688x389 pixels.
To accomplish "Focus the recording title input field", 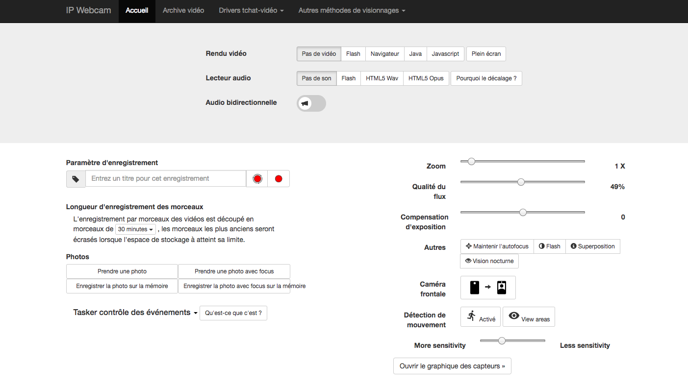I will click(166, 179).
